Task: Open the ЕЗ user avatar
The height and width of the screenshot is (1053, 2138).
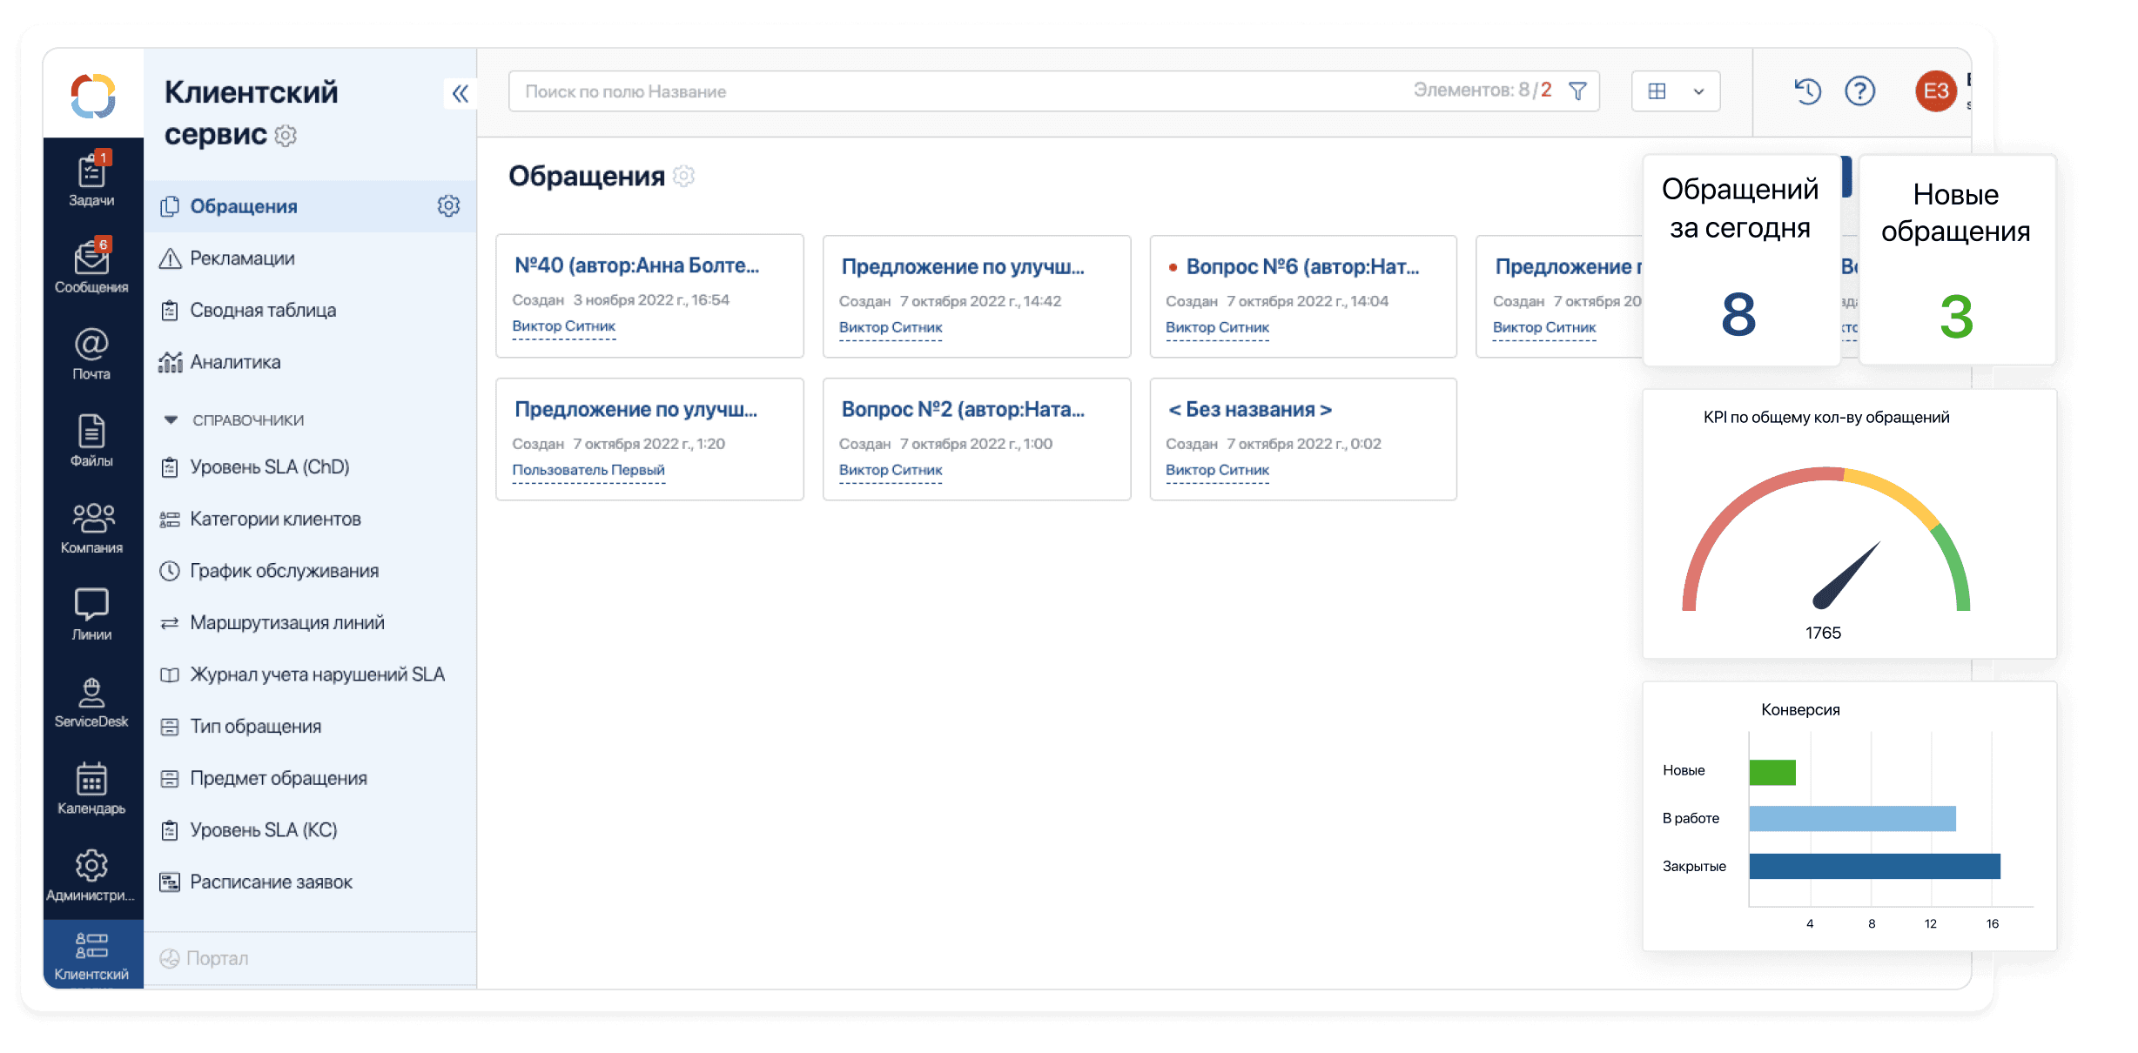Action: [1935, 91]
